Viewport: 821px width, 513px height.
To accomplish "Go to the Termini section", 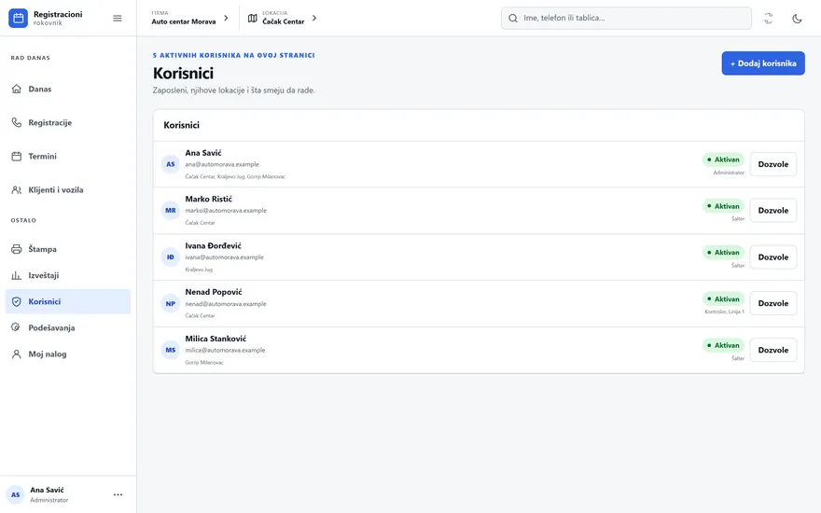I will click(68, 156).
